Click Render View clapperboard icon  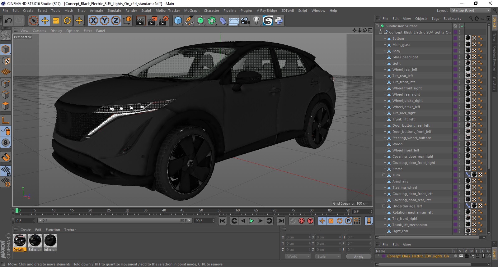pos(141,21)
